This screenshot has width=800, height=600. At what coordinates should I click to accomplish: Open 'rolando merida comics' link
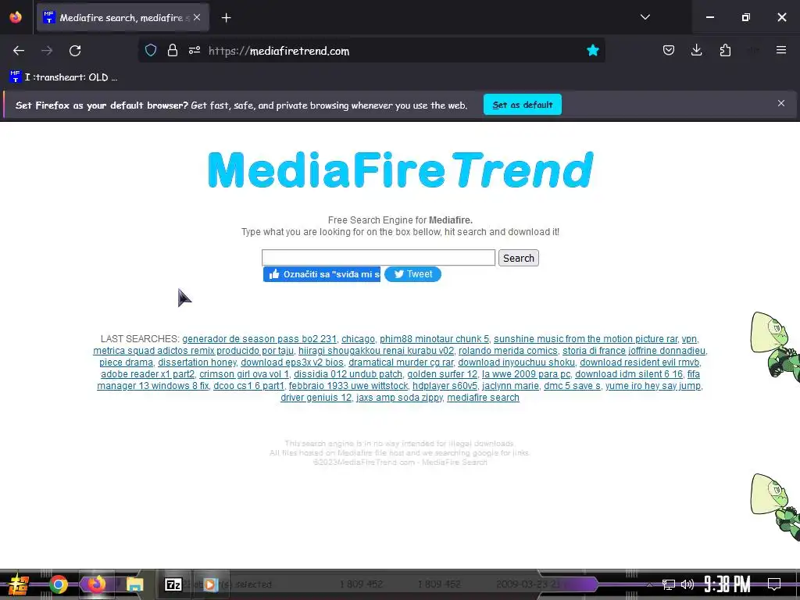click(508, 351)
